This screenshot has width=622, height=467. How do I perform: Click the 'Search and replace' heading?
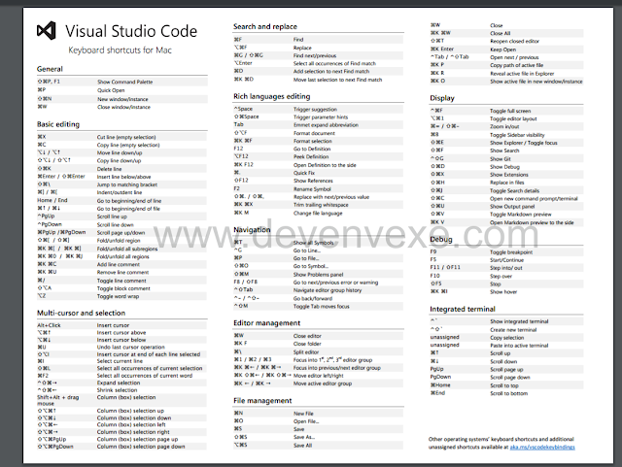(265, 26)
